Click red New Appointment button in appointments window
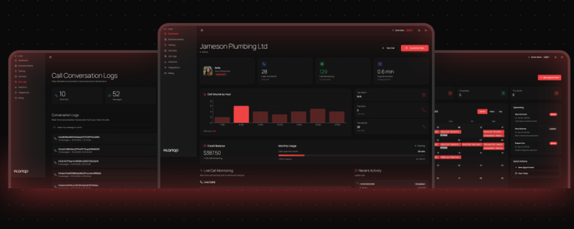574x229 pixels. 549,77
